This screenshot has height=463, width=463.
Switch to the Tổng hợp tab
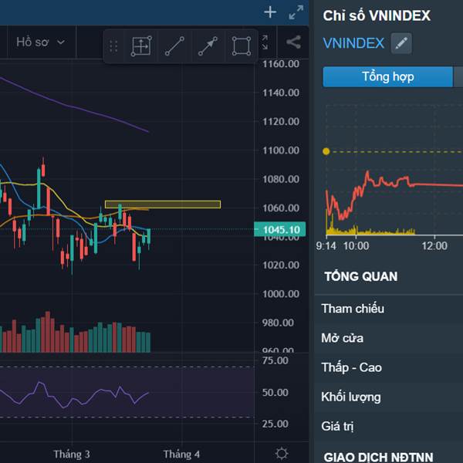387,76
